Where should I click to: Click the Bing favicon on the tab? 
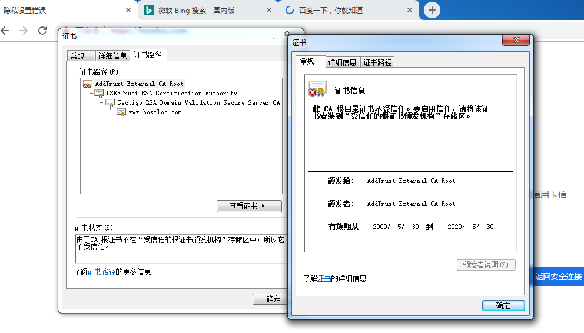click(x=150, y=10)
